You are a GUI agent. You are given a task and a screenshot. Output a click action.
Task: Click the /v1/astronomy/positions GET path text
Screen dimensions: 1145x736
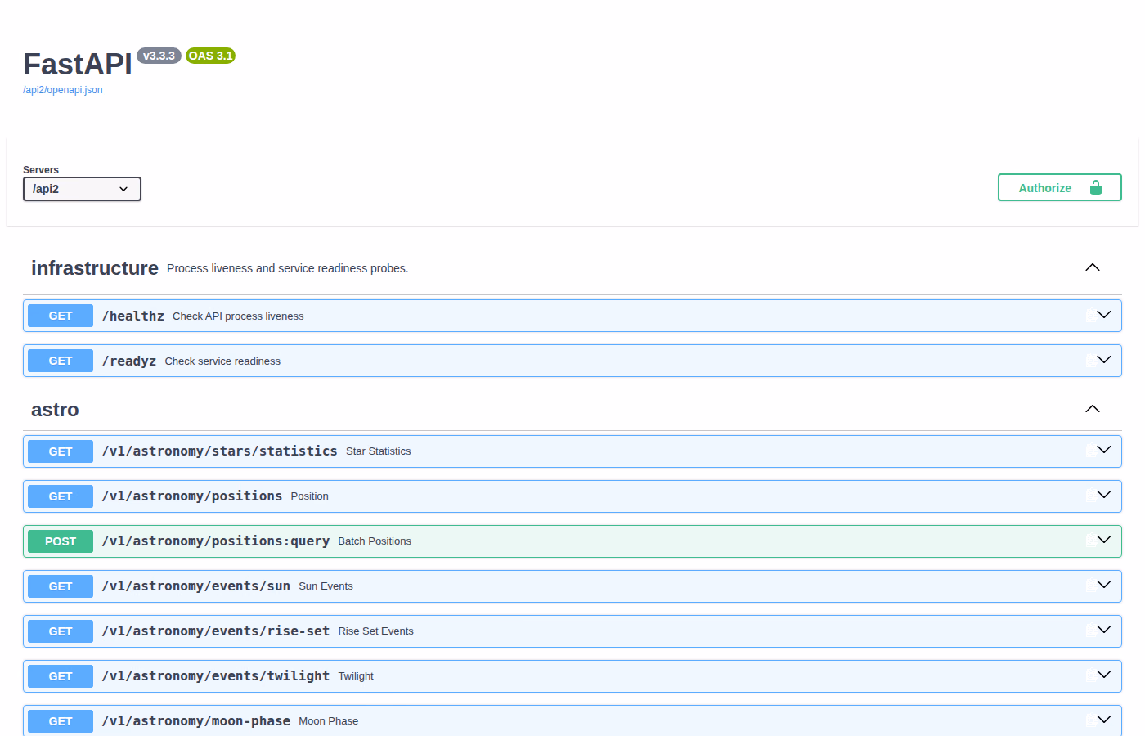pos(192,496)
